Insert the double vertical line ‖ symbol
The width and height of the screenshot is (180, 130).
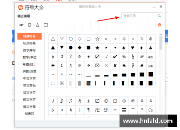click(x=80, y=110)
